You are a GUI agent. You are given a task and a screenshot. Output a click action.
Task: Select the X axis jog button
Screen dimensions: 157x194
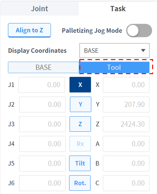pos(80,85)
